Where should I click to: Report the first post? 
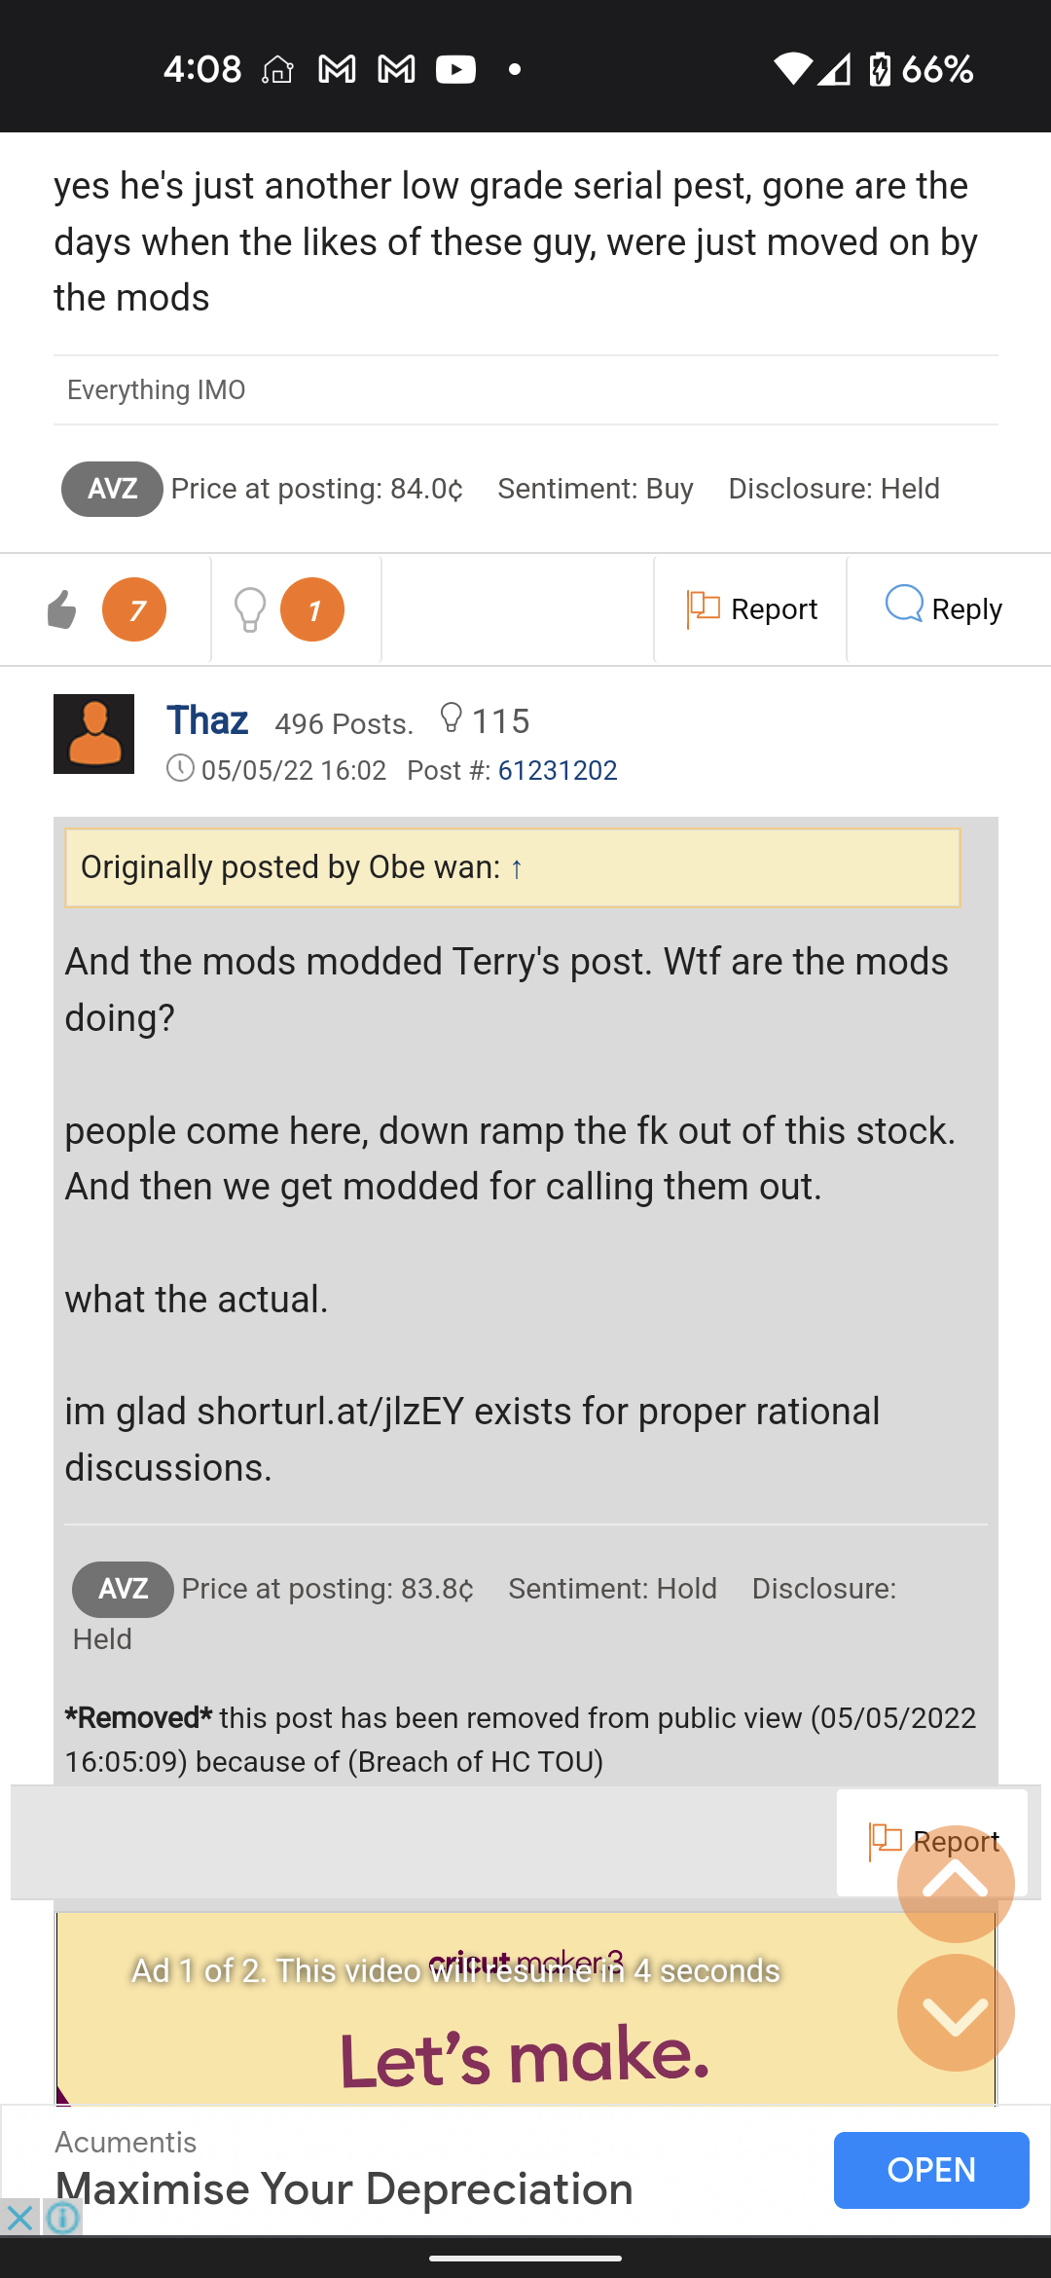[751, 609]
